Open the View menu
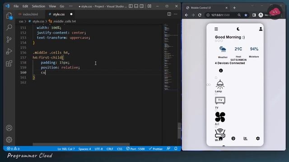This screenshot has height=162, width=289. (x=52, y=6)
